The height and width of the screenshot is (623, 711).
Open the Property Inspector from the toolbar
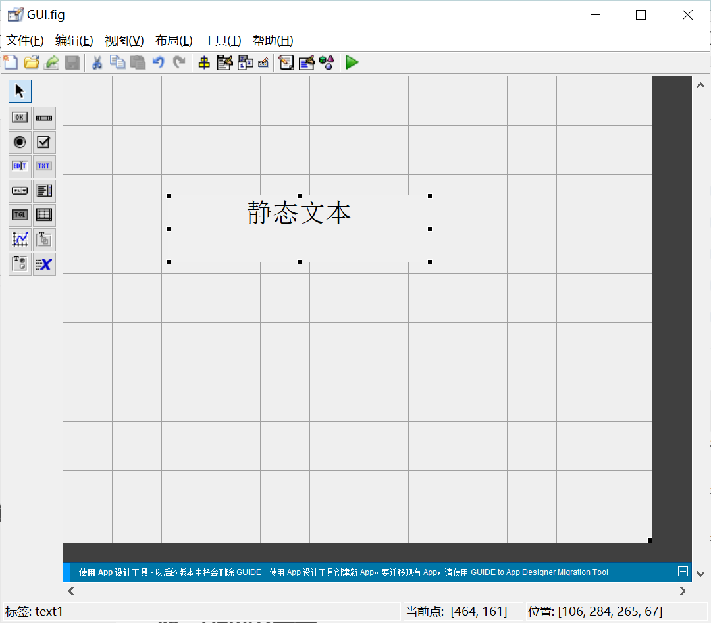pos(306,62)
